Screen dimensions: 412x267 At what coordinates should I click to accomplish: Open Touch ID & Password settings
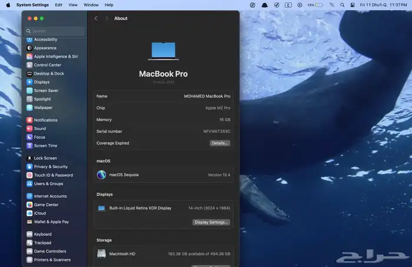point(50,175)
